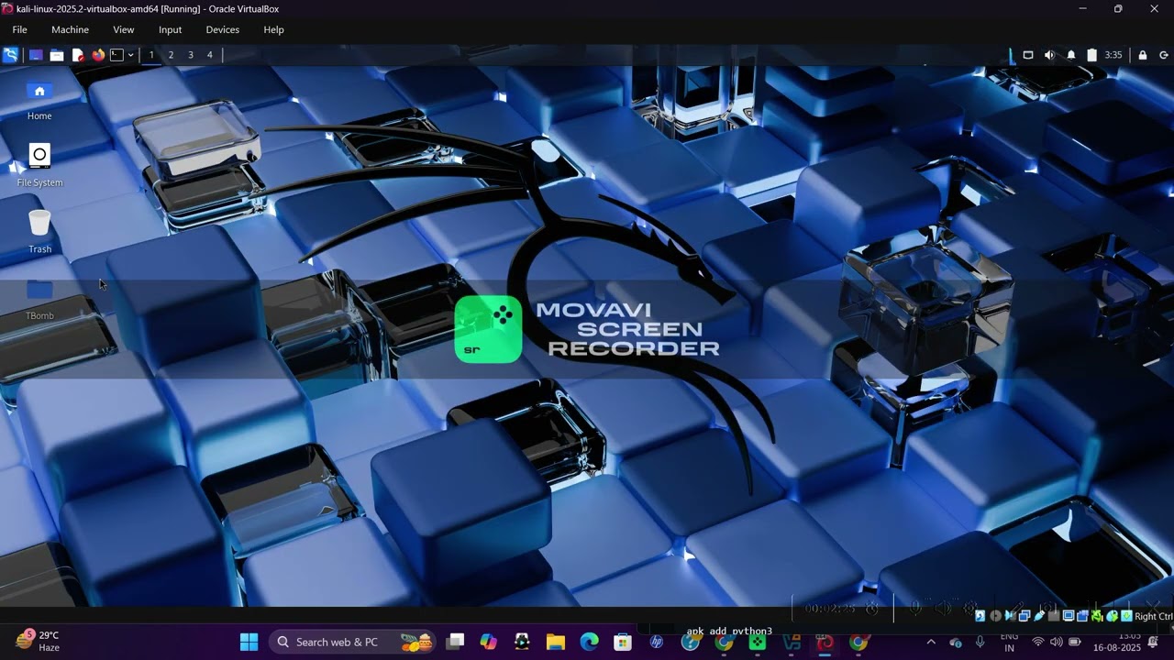Viewport: 1174px width, 660px height.
Task: Click the log out icon in Kali panel
Action: pos(1164,55)
